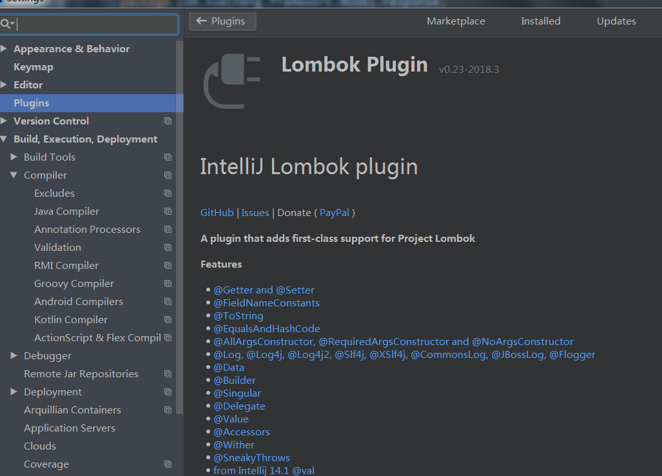
Task: Open the GitHub link
Action: [217, 213]
